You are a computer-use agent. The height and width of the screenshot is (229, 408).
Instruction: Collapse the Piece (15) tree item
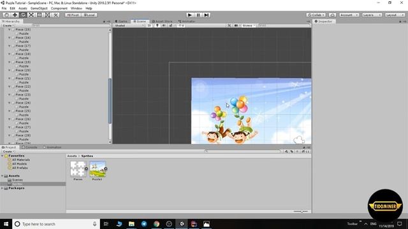pyautogui.click(x=10, y=30)
